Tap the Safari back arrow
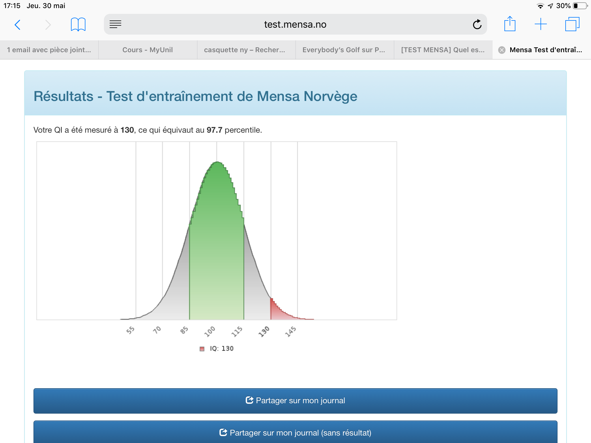Viewport: 591px width, 443px height. click(x=18, y=25)
